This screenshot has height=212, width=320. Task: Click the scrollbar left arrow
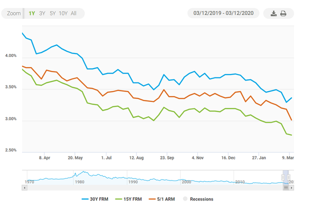coord(24,187)
